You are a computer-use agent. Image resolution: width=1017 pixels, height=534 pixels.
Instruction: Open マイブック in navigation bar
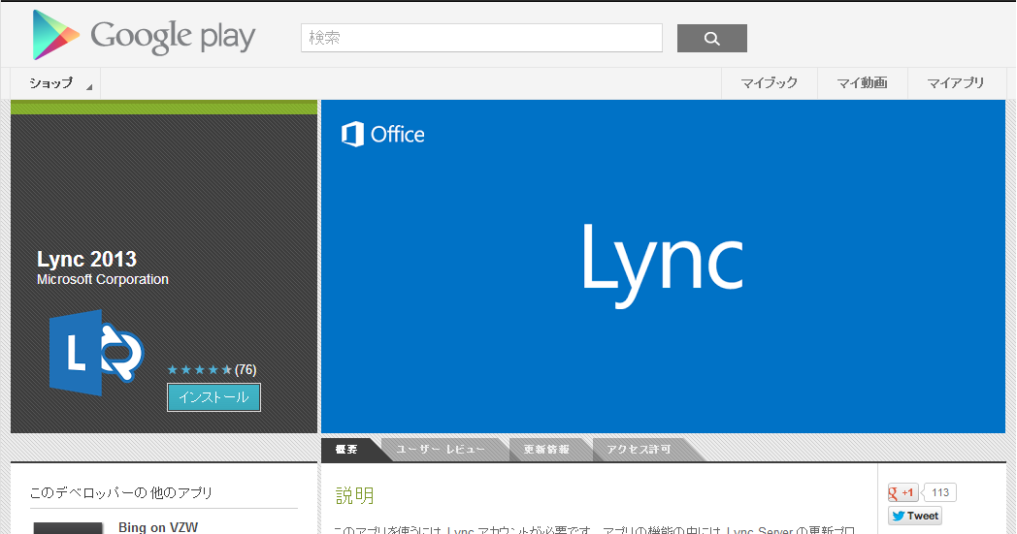[x=770, y=83]
